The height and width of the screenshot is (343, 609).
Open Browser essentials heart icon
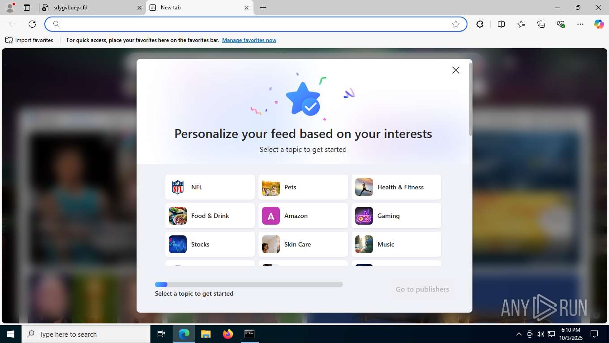click(x=561, y=24)
